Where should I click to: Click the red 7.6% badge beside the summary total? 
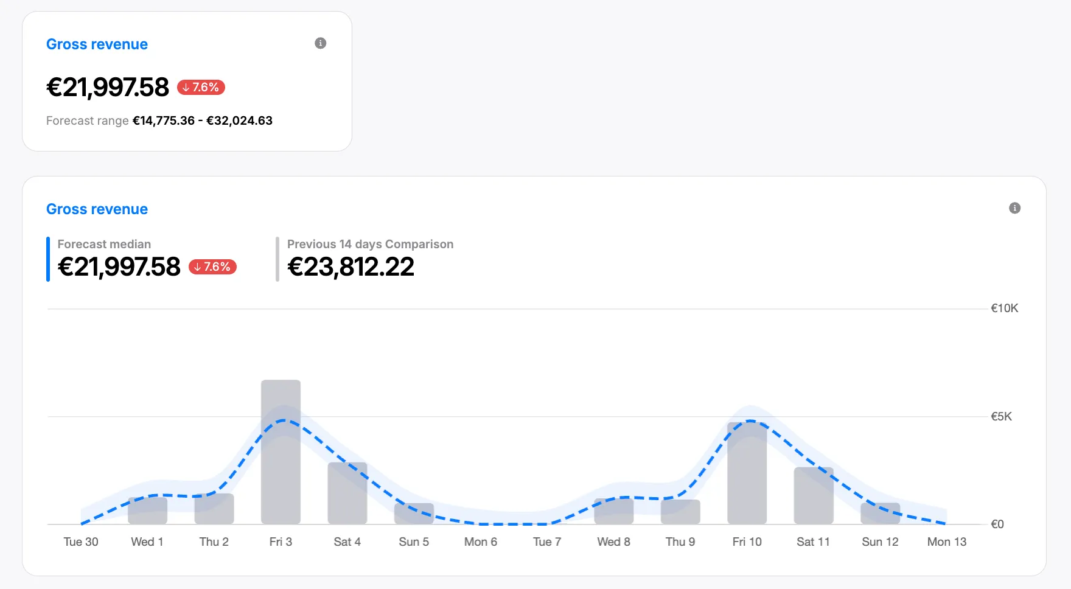(201, 88)
